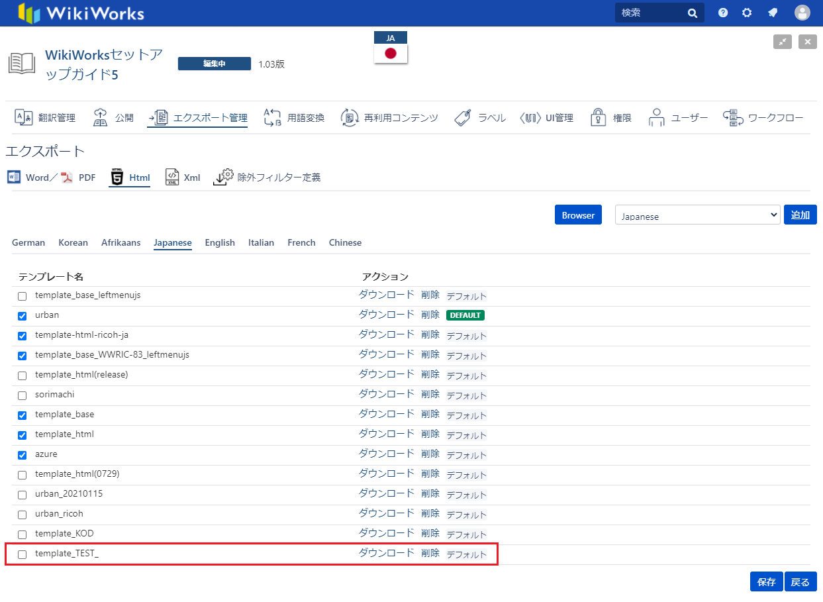Uncheck template_base_WWRIC-83_leftmenujs checkbox

[x=22, y=356]
